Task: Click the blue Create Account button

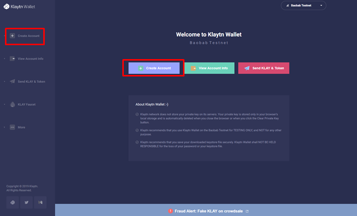Action: click(154, 68)
